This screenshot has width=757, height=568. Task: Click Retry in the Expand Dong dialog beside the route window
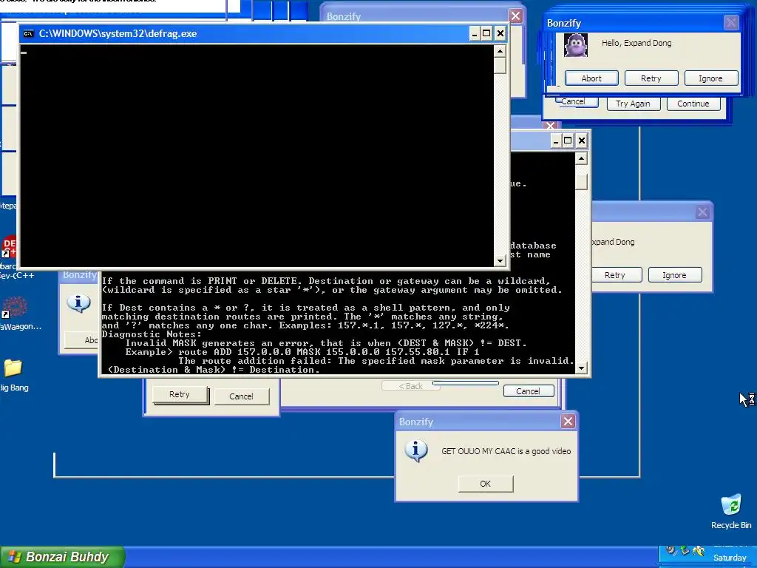coord(616,275)
